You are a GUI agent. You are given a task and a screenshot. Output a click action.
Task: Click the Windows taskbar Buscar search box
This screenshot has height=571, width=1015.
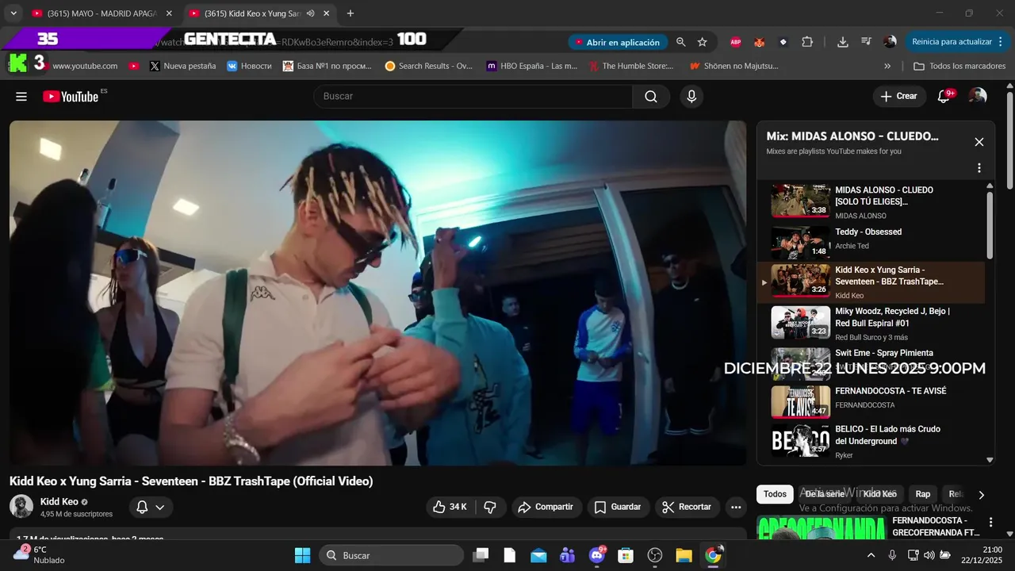tap(392, 555)
